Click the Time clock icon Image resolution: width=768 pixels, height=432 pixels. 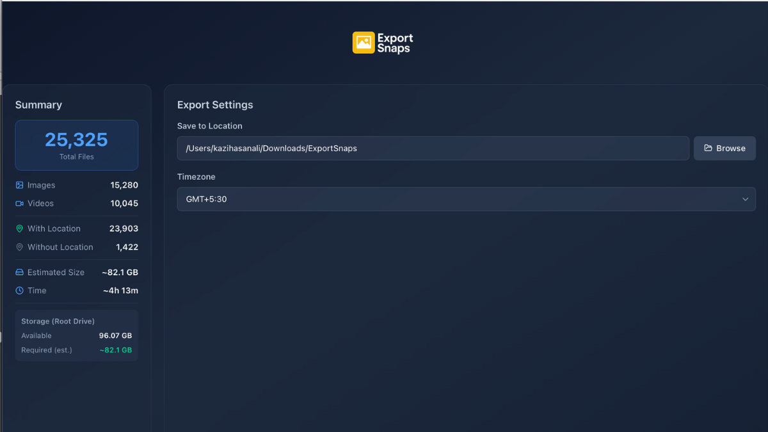(x=19, y=291)
